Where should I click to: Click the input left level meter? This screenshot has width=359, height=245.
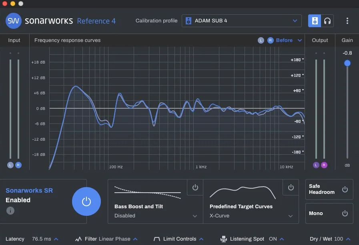10,109
